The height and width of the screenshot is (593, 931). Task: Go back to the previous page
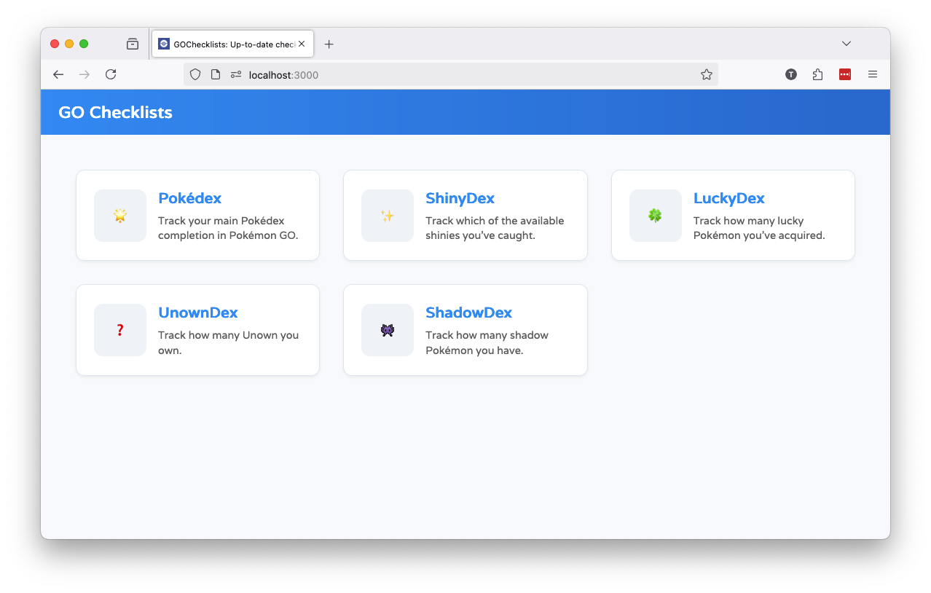point(58,74)
